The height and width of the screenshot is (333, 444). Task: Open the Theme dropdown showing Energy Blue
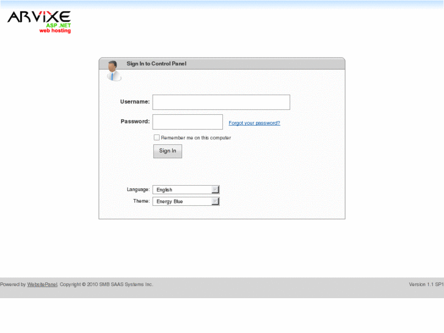[x=186, y=201]
